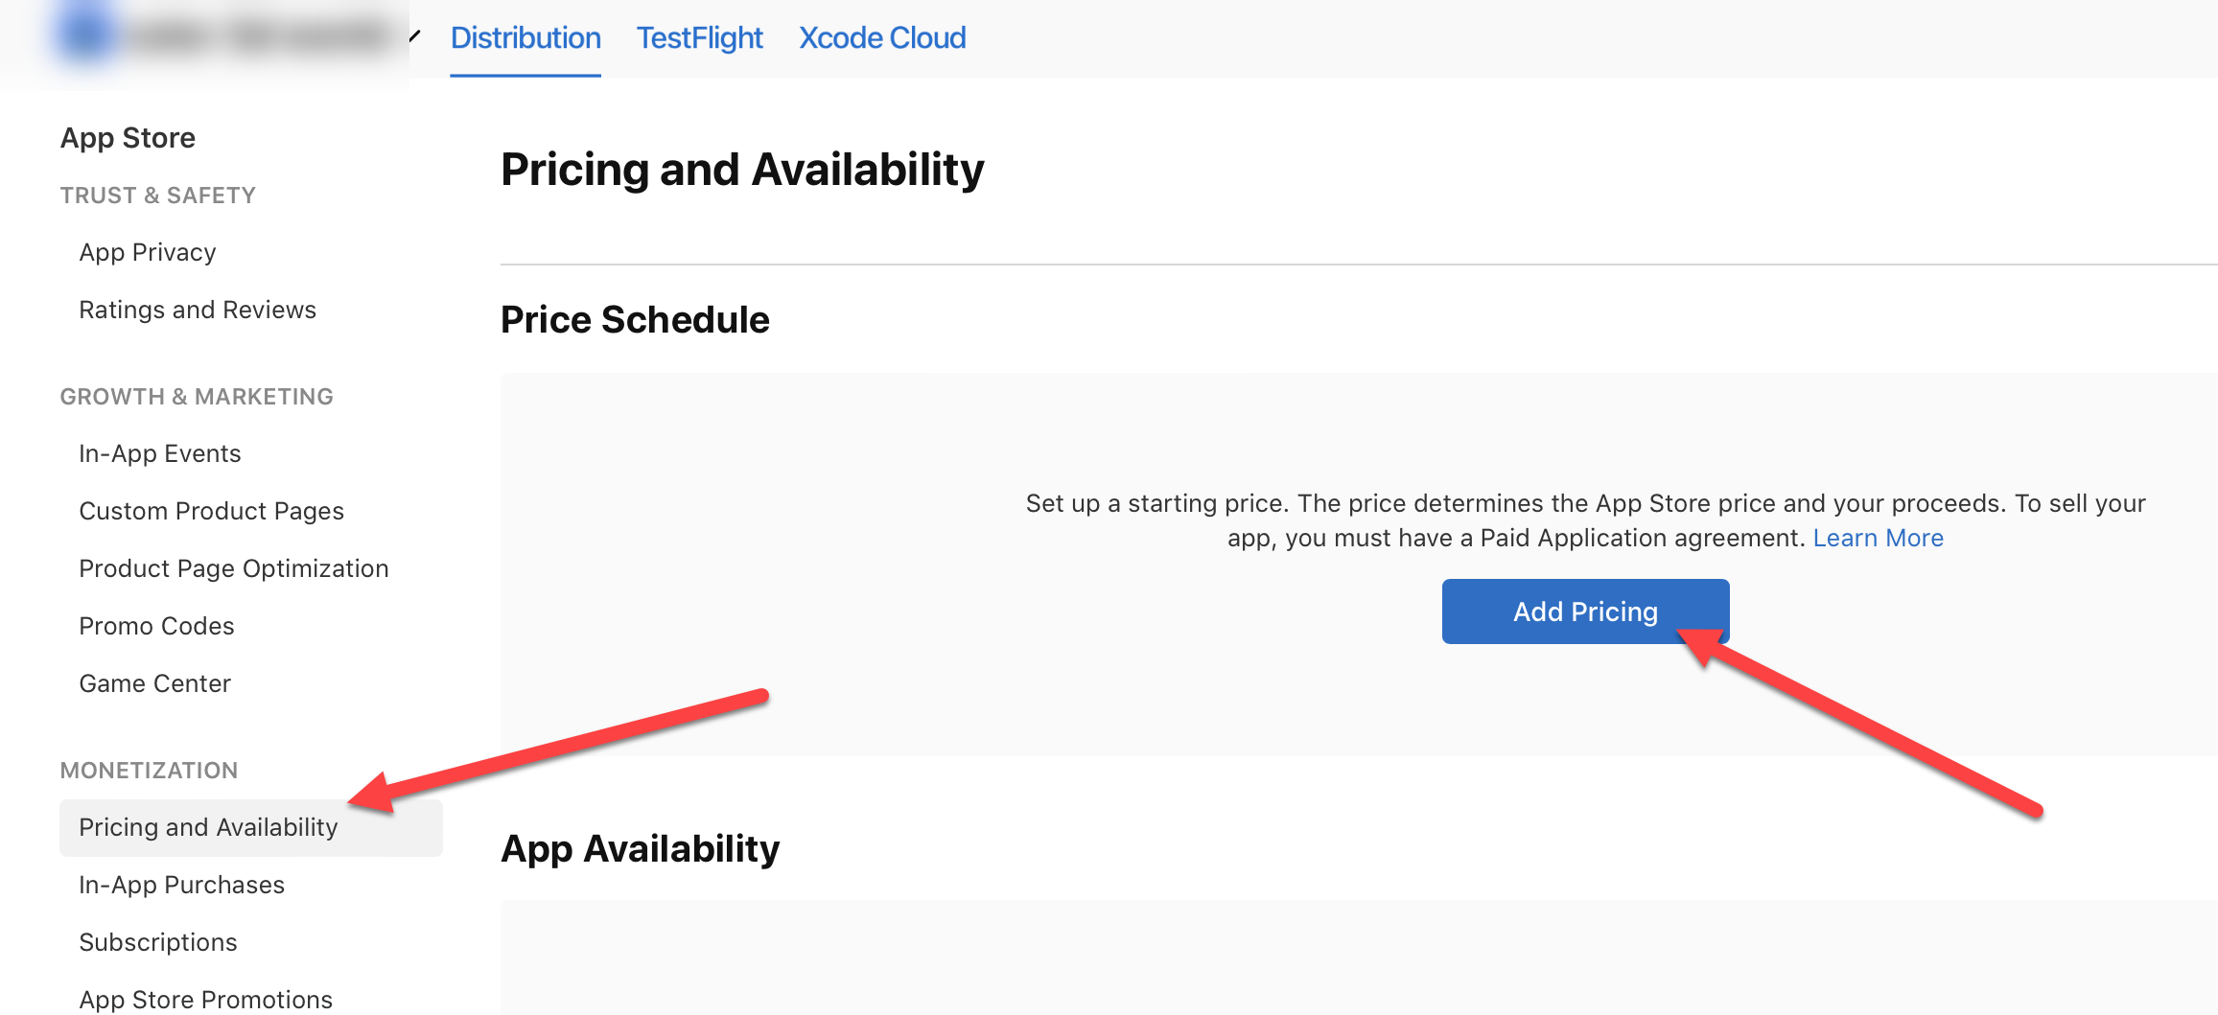2218x1015 pixels.
Task: Go to the Xcode Cloud tab
Action: click(882, 38)
